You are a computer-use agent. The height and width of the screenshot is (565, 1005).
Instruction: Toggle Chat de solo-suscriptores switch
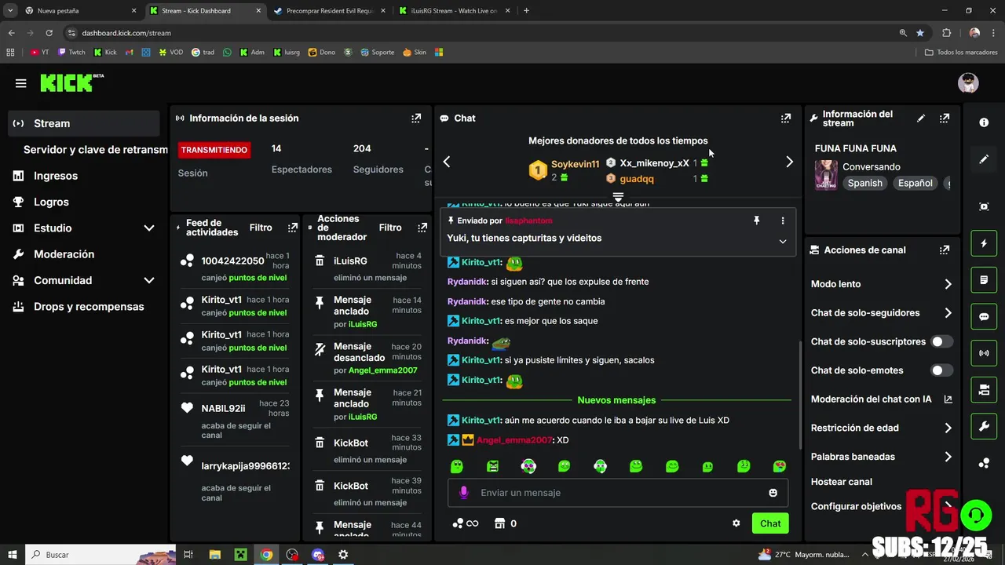point(941,342)
